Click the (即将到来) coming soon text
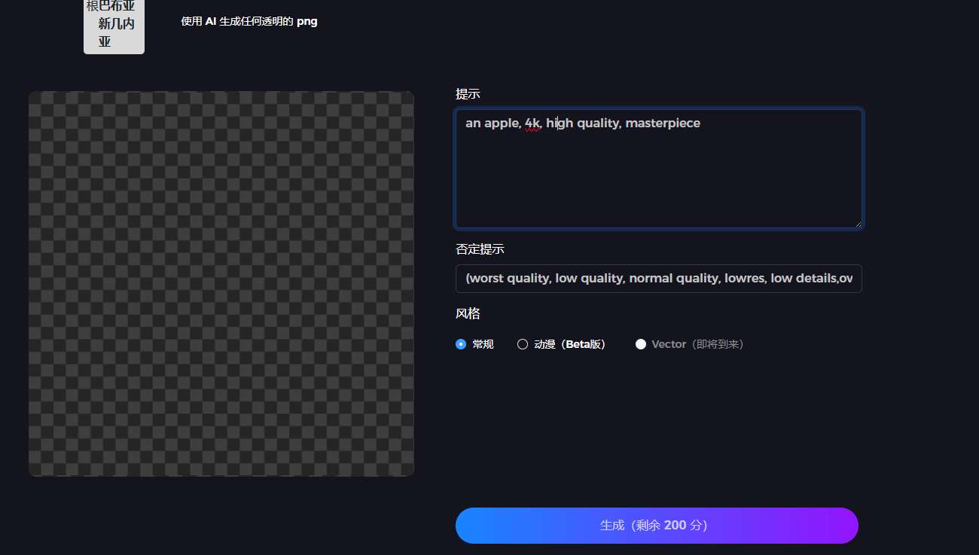Image resolution: width=979 pixels, height=555 pixels. pyautogui.click(x=717, y=344)
